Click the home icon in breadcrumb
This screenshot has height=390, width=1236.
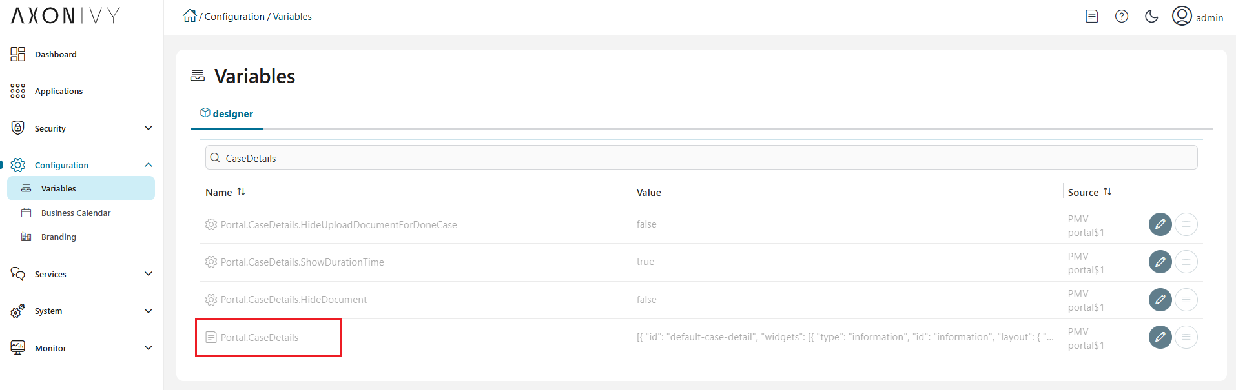(x=189, y=16)
